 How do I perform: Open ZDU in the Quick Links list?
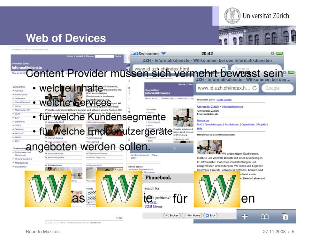(17, 141)
